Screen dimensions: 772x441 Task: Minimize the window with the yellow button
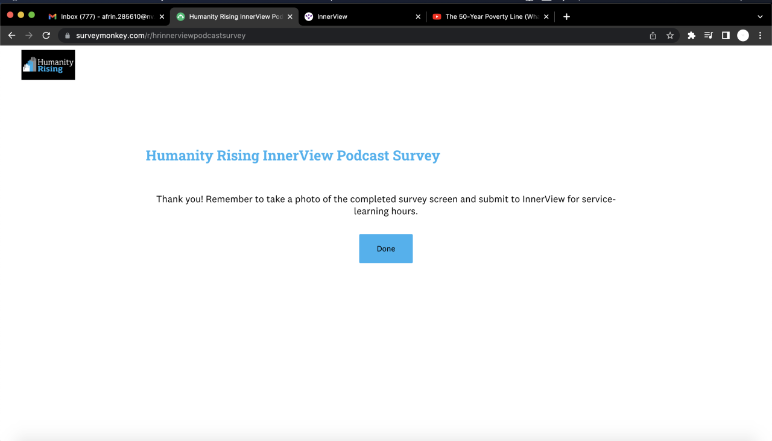point(21,14)
